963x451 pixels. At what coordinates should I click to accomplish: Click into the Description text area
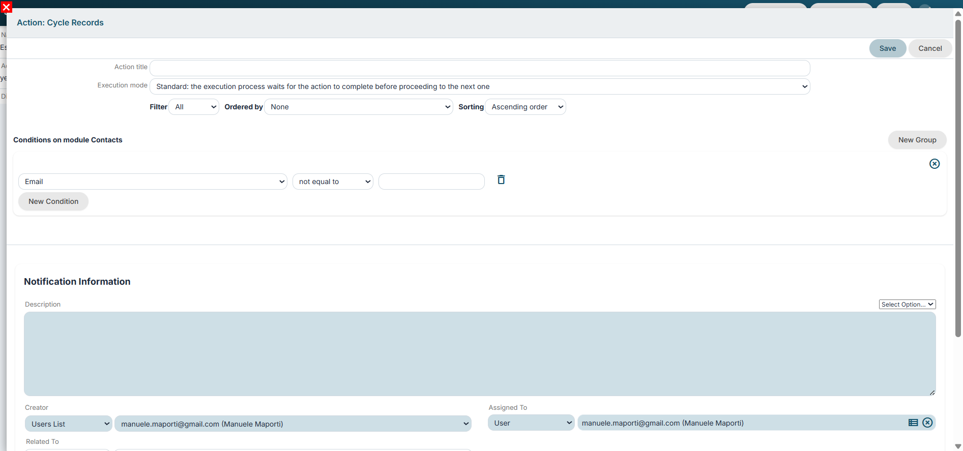coord(480,354)
